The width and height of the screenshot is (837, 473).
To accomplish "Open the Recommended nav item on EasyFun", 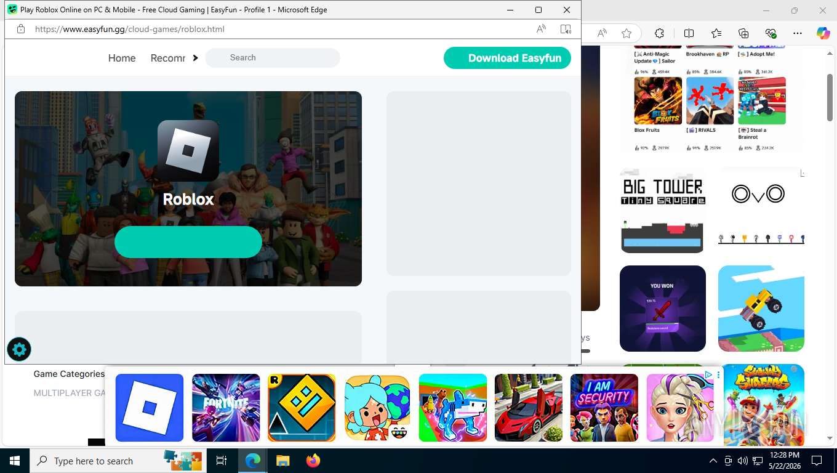I will pyautogui.click(x=168, y=58).
